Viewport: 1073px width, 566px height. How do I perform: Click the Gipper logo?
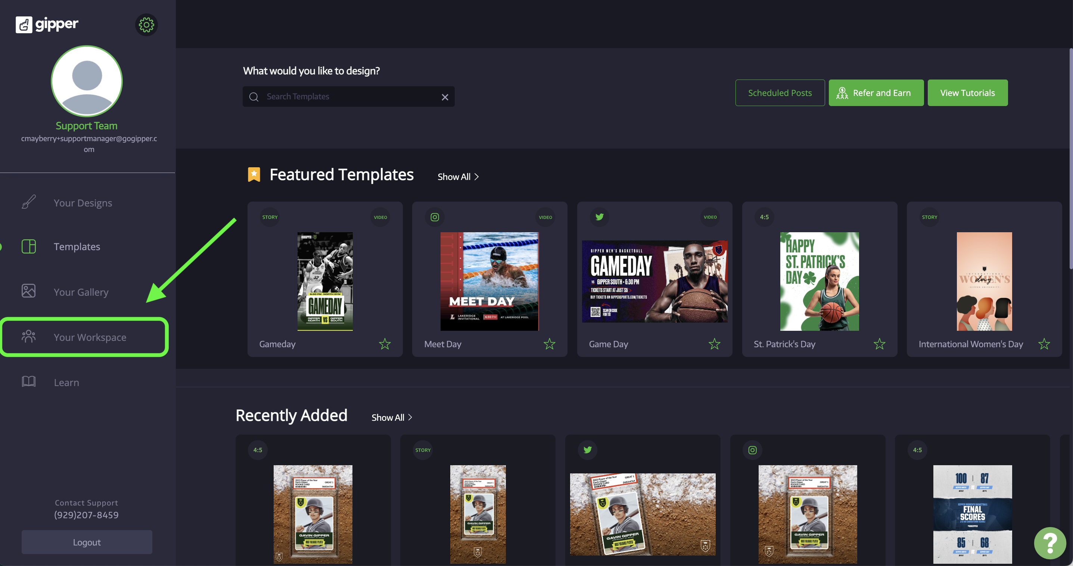[47, 25]
